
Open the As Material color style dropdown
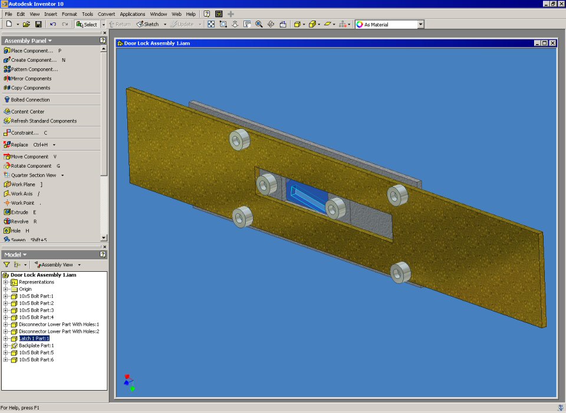[x=420, y=24]
